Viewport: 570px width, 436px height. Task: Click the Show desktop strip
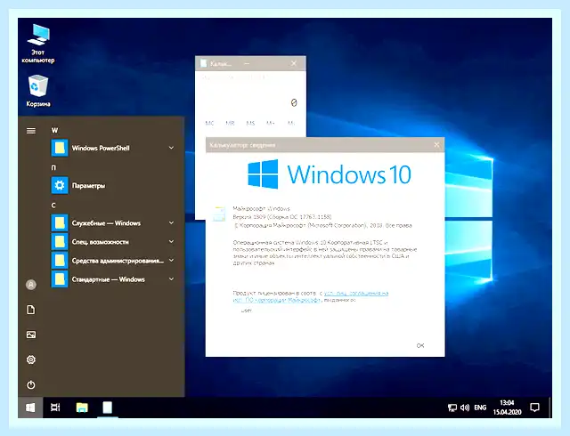pyautogui.click(x=550, y=408)
